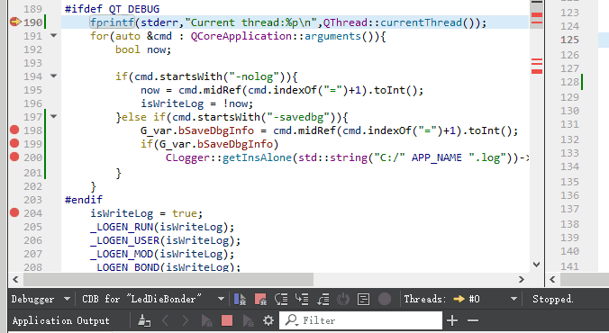Remove the breakpoint on line 200

click(14, 157)
